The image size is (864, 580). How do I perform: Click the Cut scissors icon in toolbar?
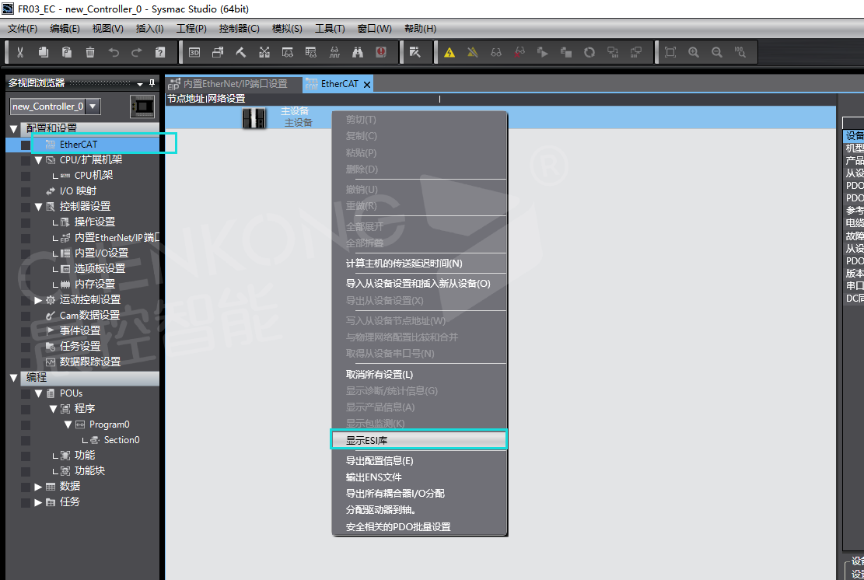(x=20, y=53)
